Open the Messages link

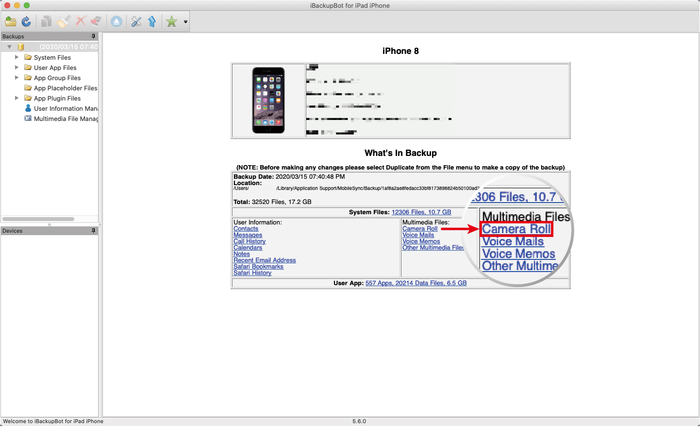click(248, 235)
